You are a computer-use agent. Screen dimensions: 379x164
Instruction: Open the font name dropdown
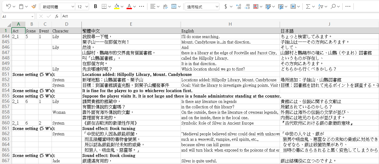point(72,7)
